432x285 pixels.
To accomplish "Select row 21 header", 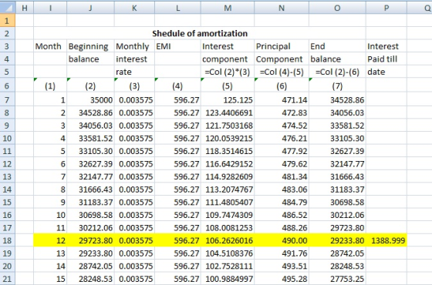I will click(x=8, y=279).
